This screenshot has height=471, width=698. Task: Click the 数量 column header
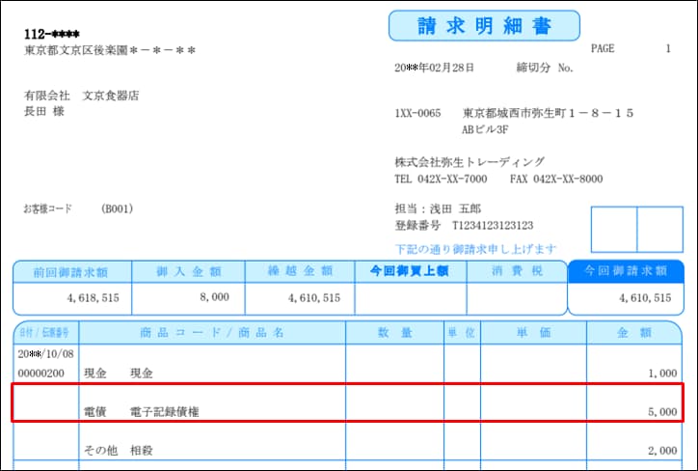coord(393,333)
